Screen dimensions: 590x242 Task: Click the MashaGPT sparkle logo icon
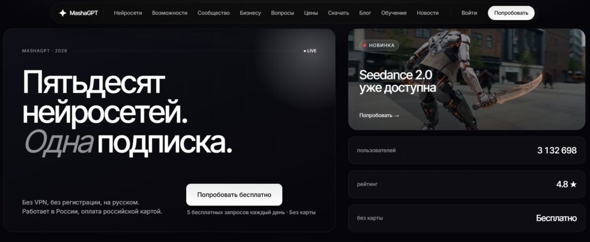point(62,13)
